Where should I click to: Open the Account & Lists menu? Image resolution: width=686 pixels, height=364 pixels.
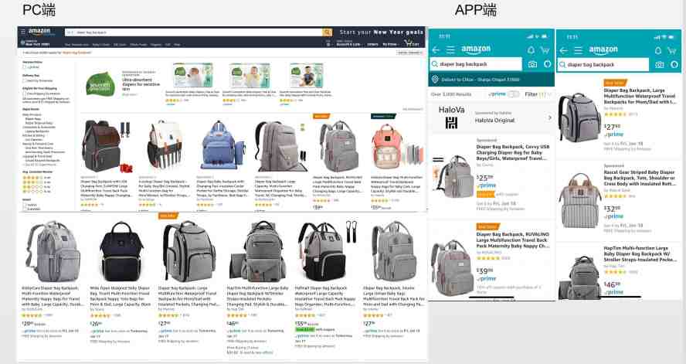tap(348, 43)
